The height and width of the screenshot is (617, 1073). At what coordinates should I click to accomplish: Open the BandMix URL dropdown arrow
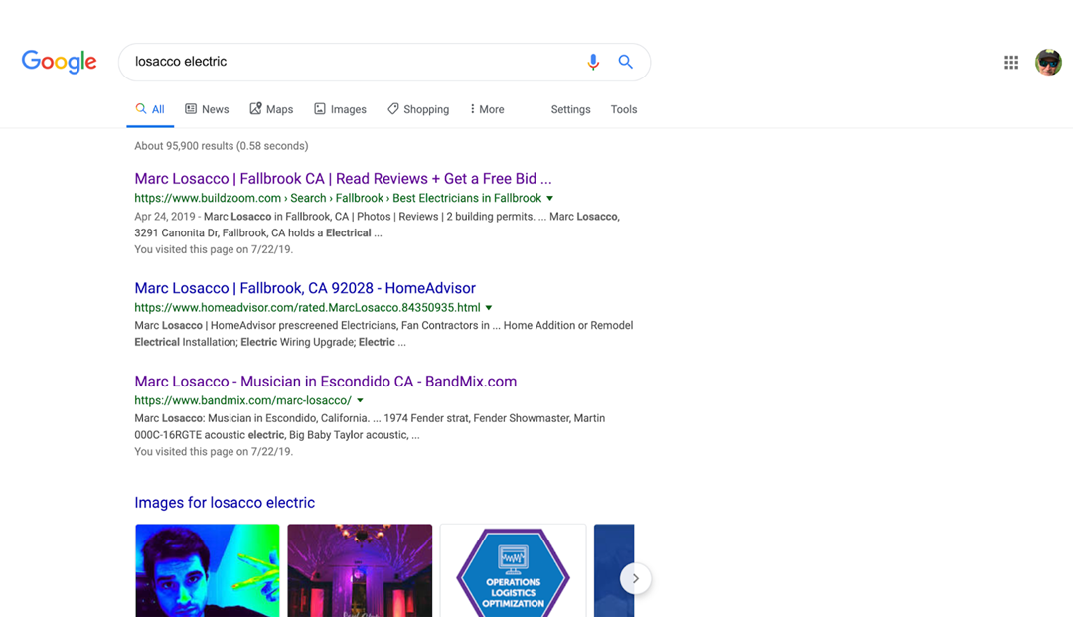click(x=360, y=401)
